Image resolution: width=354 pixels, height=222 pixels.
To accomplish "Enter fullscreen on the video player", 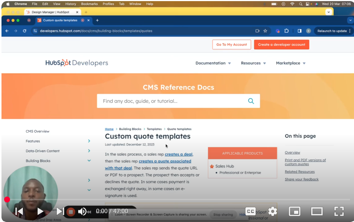I will click(x=339, y=211).
